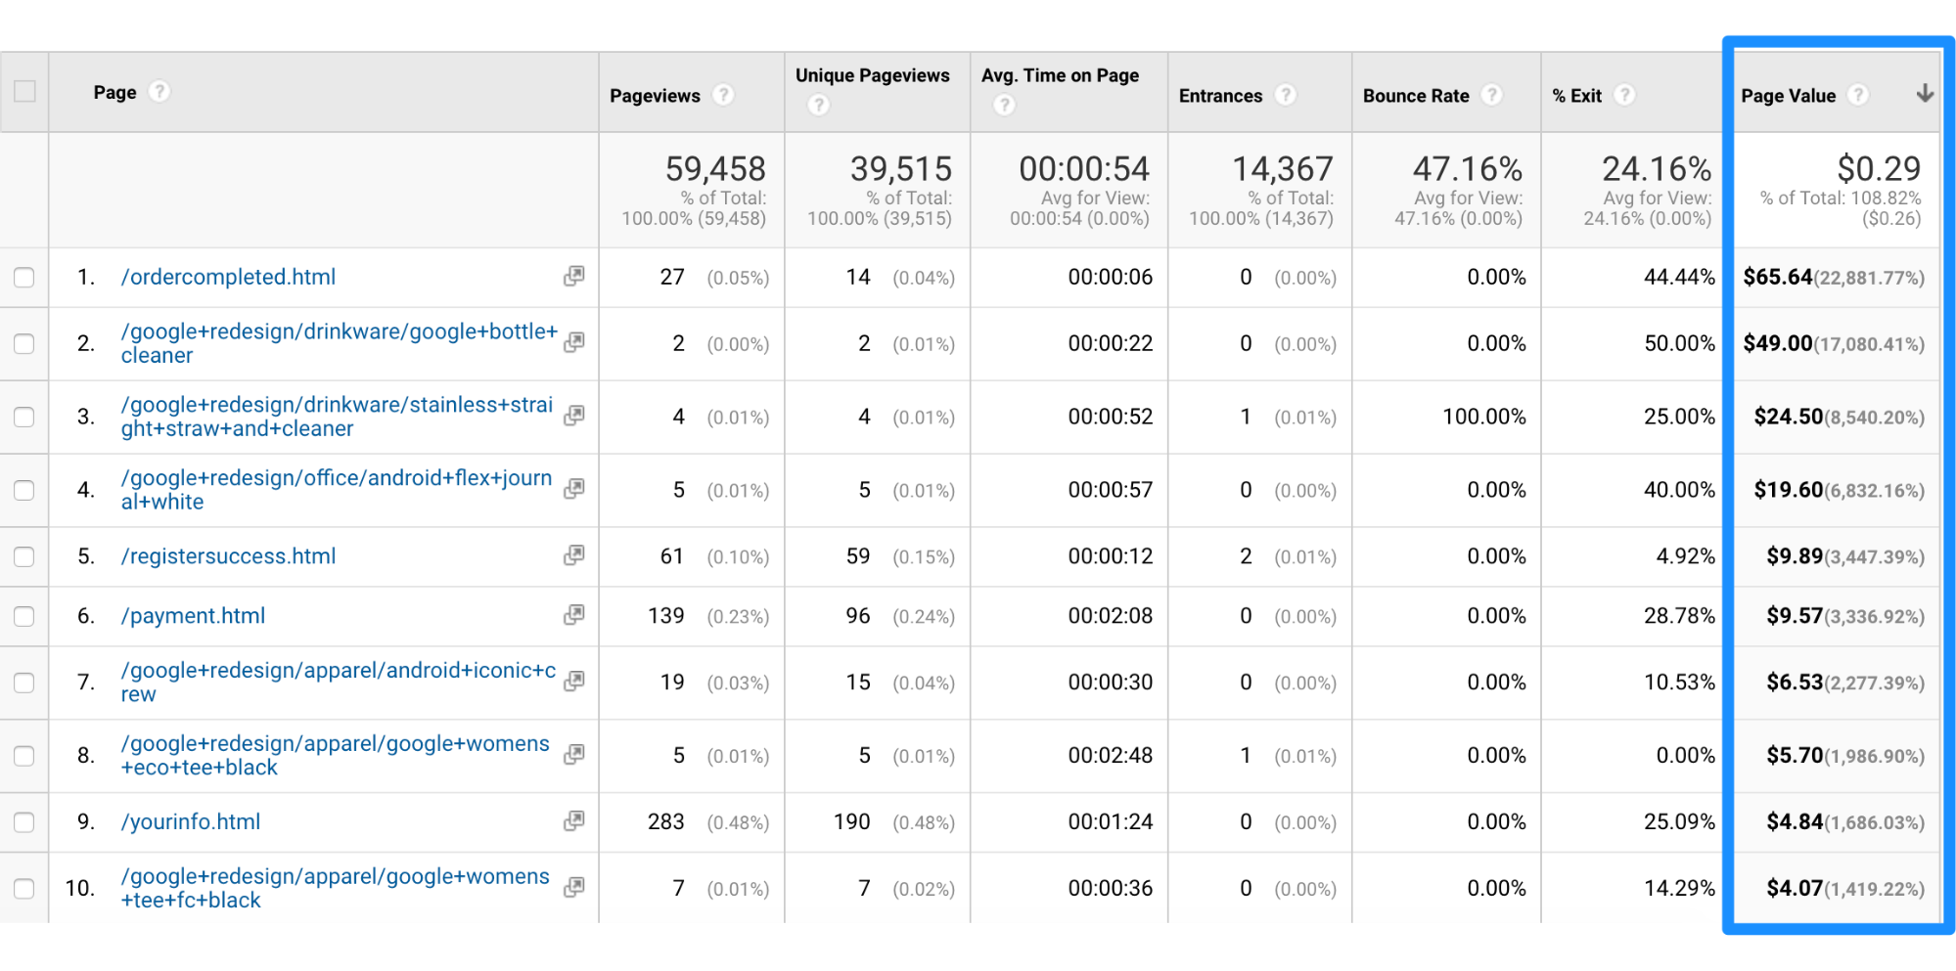Click the Page column header label
The image size is (1956, 971).
[x=114, y=93]
